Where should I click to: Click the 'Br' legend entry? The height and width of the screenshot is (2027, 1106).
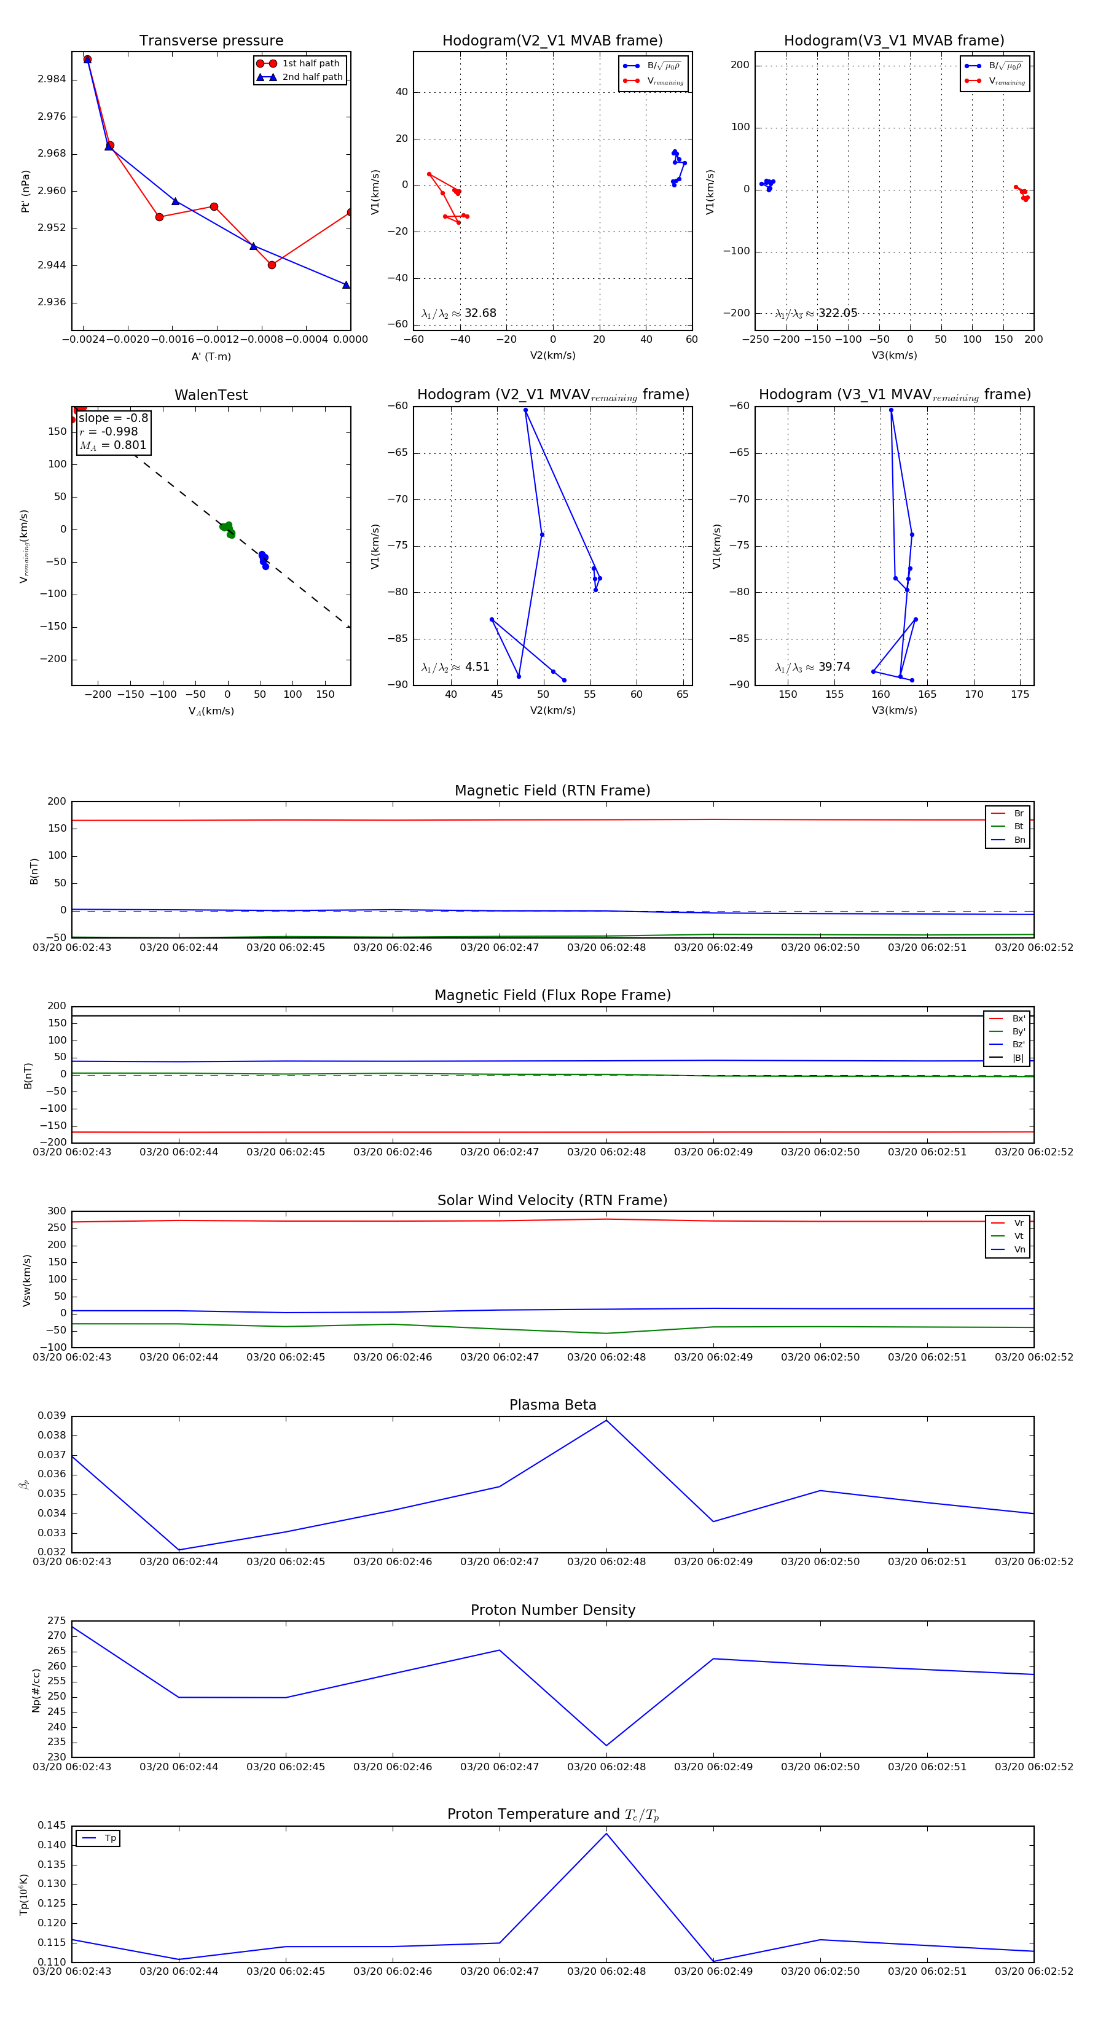coord(1008,814)
